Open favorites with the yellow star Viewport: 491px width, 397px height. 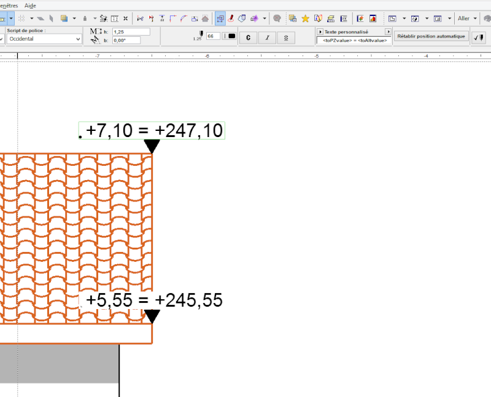(x=305, y=18)
